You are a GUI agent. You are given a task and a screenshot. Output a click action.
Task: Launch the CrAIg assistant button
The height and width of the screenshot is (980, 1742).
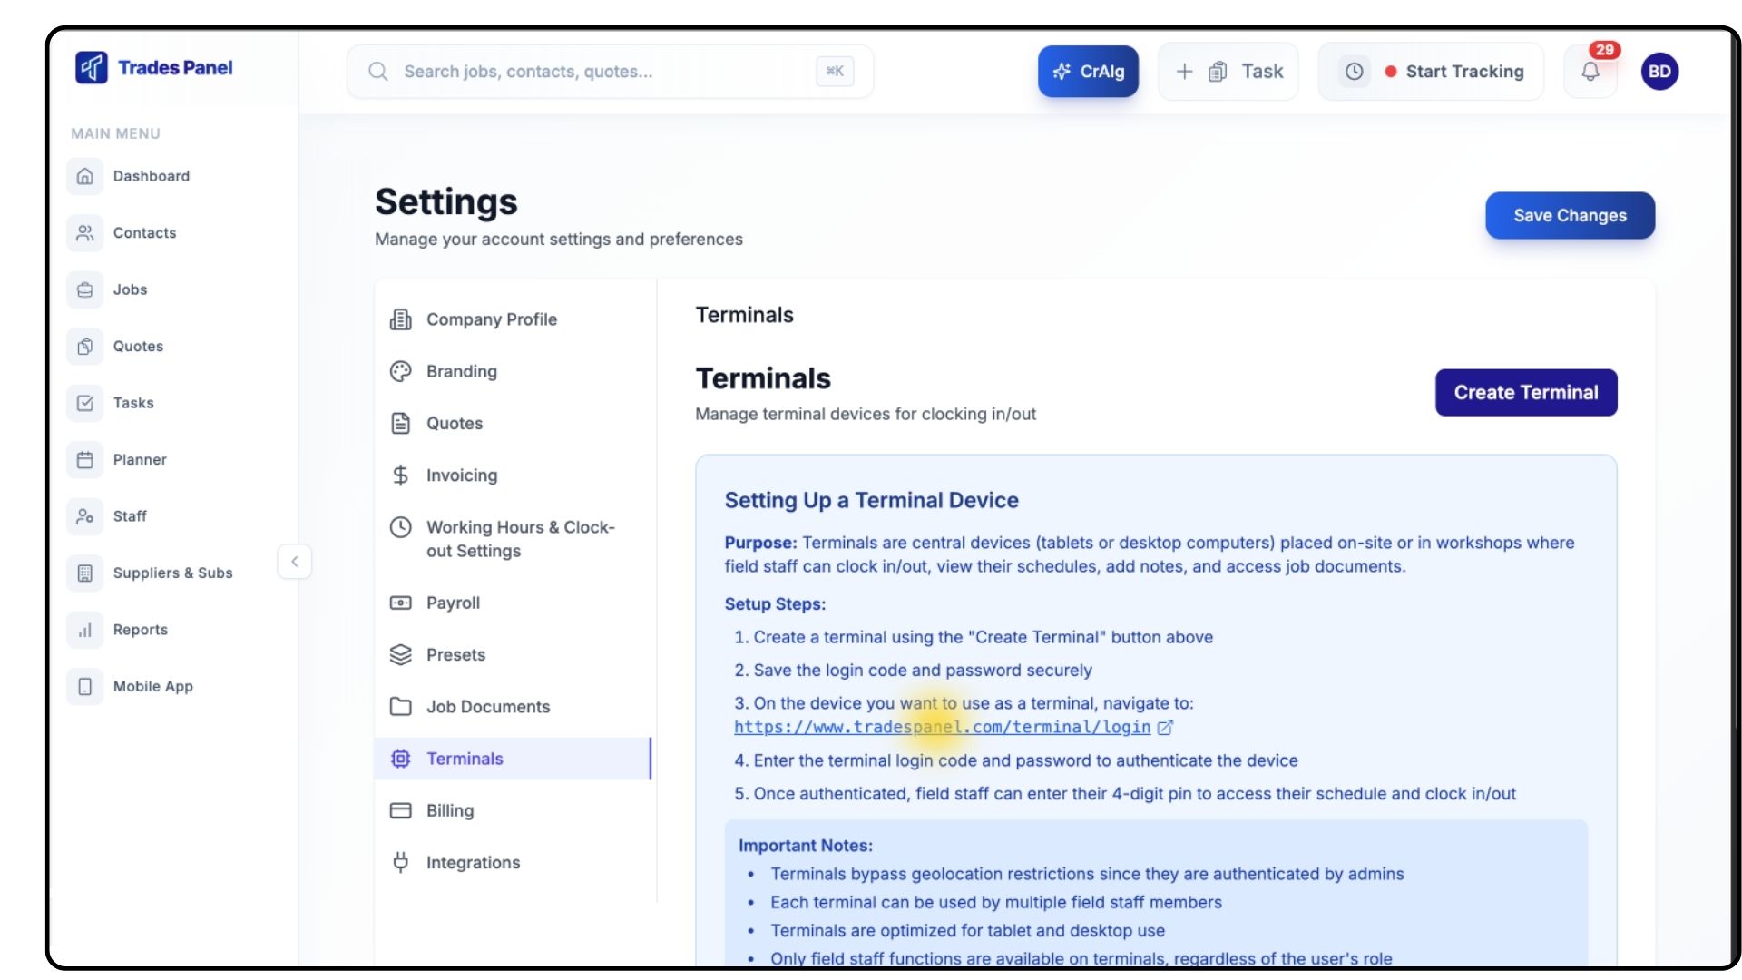pos(1088,72)
